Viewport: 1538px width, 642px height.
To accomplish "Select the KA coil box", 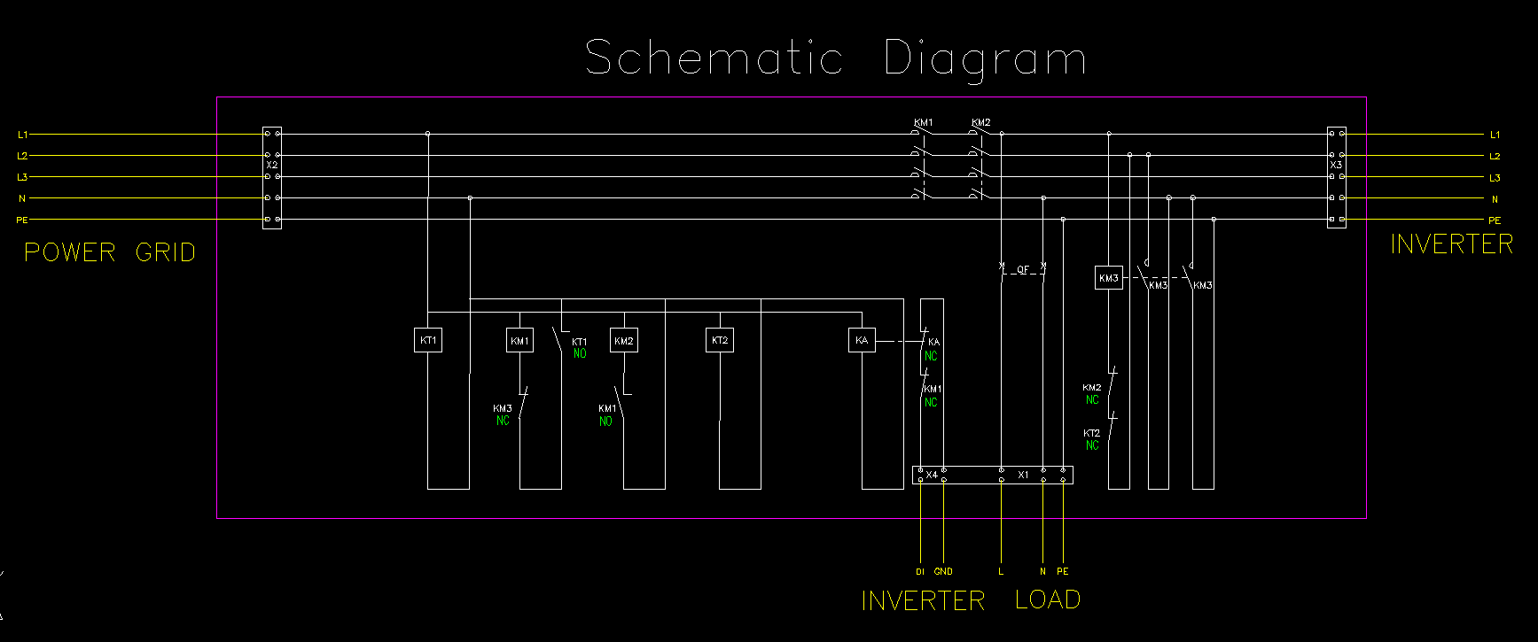I will pyautogui.click(x=862, y=340).
